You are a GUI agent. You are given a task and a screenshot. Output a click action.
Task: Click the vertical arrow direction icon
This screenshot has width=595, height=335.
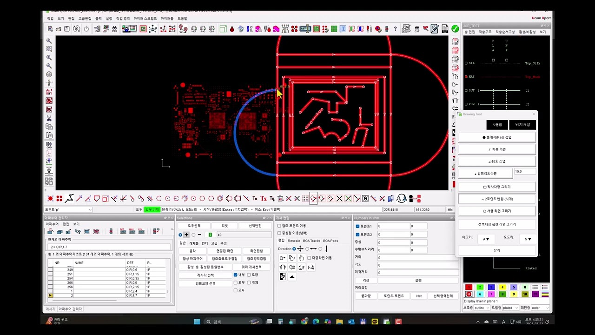pyautogui.click(x=326, y=249)
